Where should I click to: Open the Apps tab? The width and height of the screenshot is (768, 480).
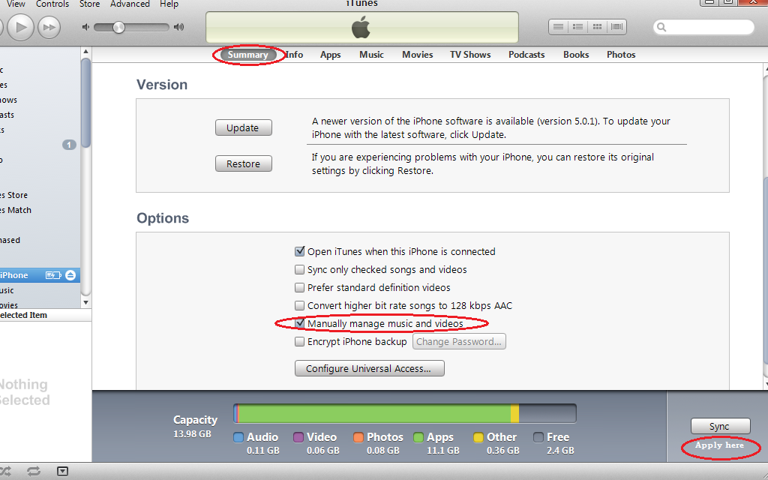click(x=331, y=55)
